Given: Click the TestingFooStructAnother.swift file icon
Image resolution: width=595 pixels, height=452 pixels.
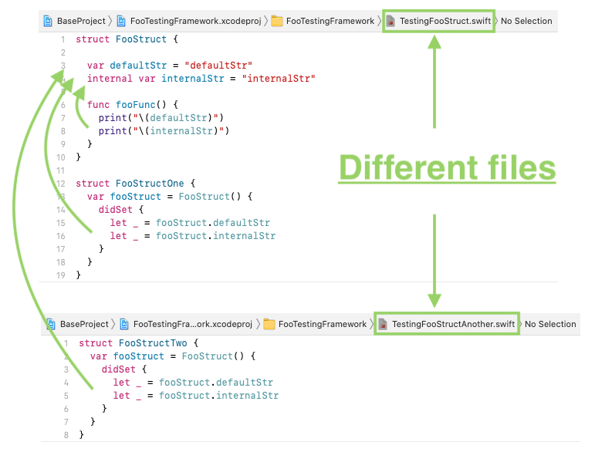Looking at the screenshot, I should tap(383, 324).
